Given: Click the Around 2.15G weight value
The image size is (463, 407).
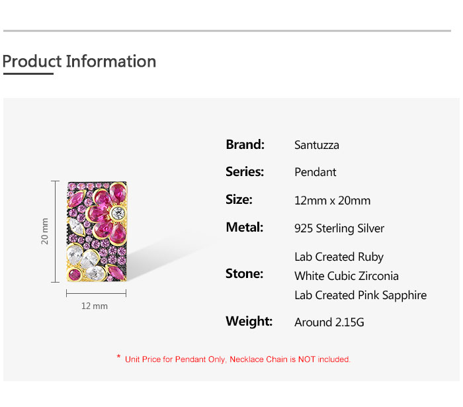Looking at the screenshot, I should pyautogui.click(x=329, y=322).
